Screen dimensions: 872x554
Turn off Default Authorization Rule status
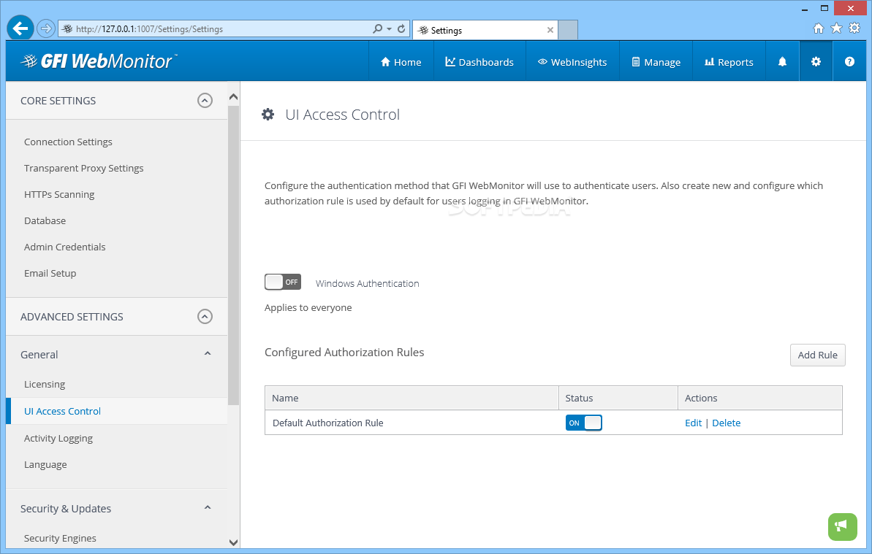(x=583, y=423)
